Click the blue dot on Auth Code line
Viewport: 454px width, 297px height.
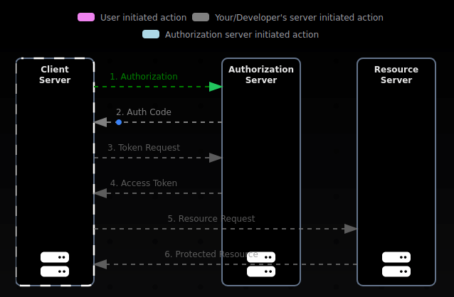(x=118, y=122)
